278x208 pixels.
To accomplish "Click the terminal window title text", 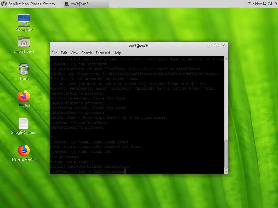I will coord(140,46).
